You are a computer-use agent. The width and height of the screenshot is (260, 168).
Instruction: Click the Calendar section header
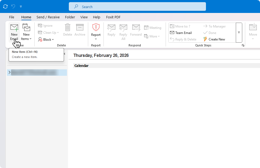pos(166,66)
